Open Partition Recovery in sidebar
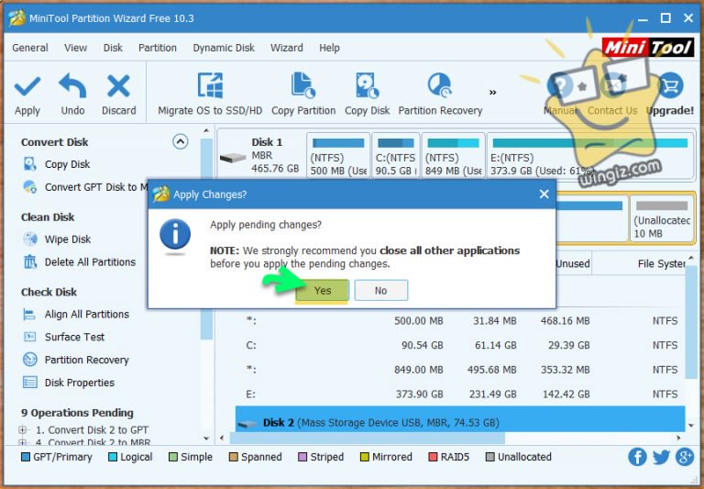This screenshot has width=704, height=489. [86, 360]
